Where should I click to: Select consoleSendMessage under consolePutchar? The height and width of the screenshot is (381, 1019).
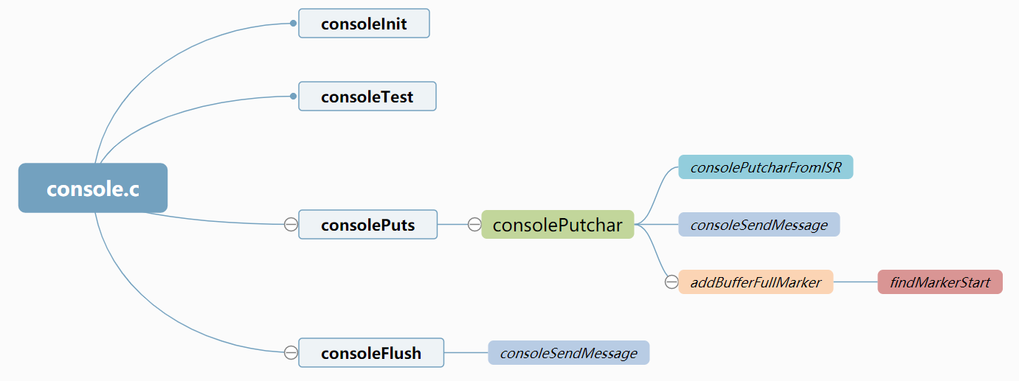pos(759,225)
